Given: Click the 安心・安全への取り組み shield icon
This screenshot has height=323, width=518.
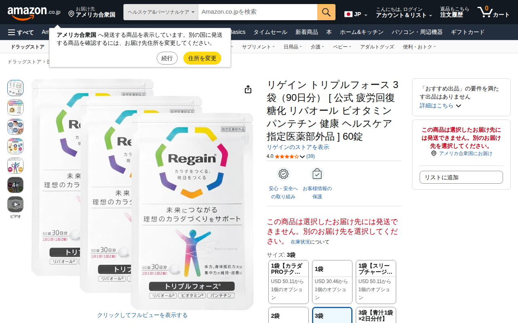Looking at the screenshot, I should pos(283,174).
